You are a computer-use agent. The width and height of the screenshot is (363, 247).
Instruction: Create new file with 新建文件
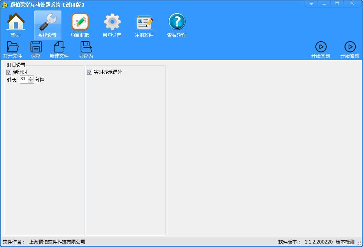59,49
